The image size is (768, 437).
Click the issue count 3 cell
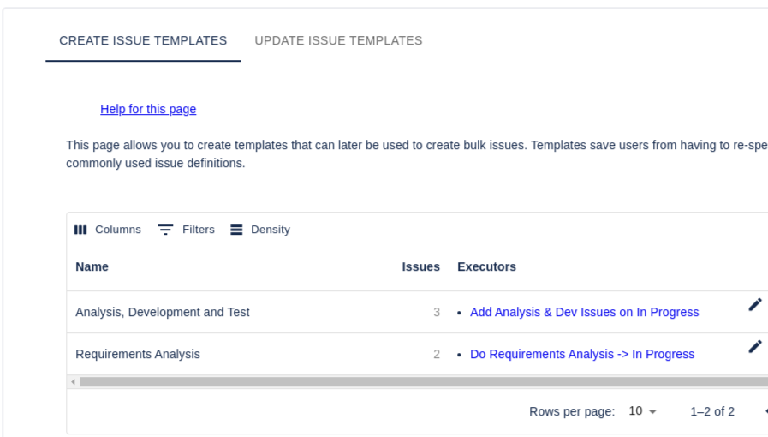[437, 312]
